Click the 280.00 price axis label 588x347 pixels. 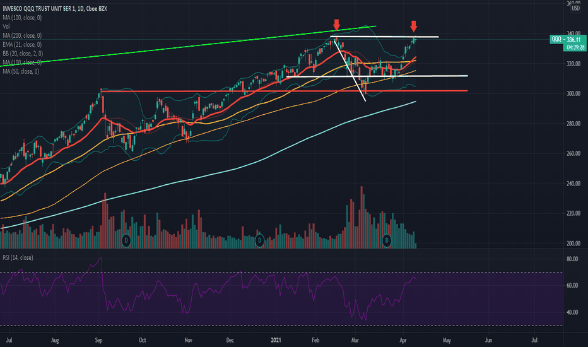click(x=573, y=124)
